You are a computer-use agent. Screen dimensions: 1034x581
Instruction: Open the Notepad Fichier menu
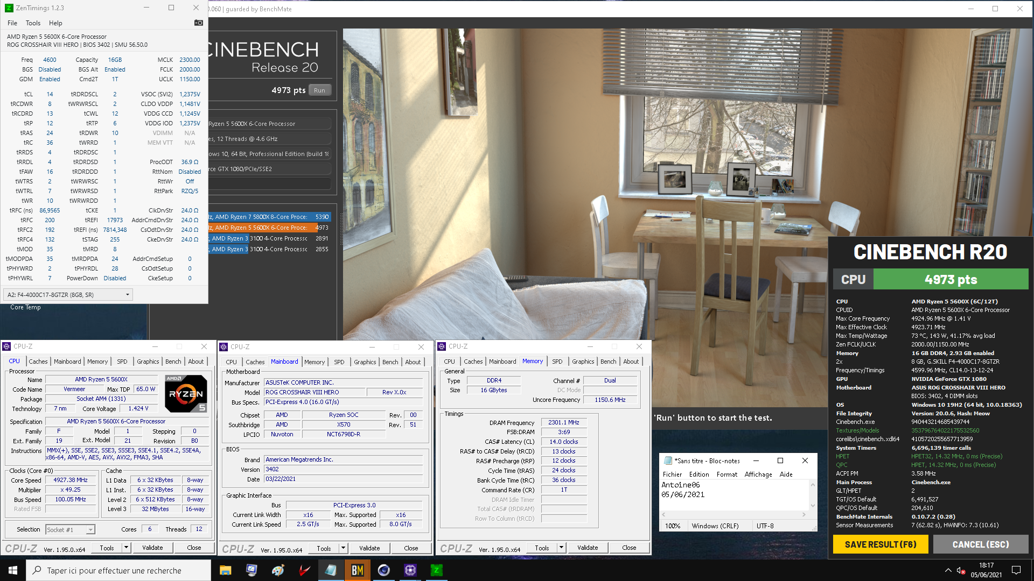point(672,474)
